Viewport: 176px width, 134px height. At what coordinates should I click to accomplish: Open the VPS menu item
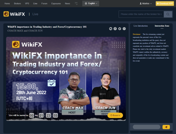pyautogui.click(x=27, y=4)
